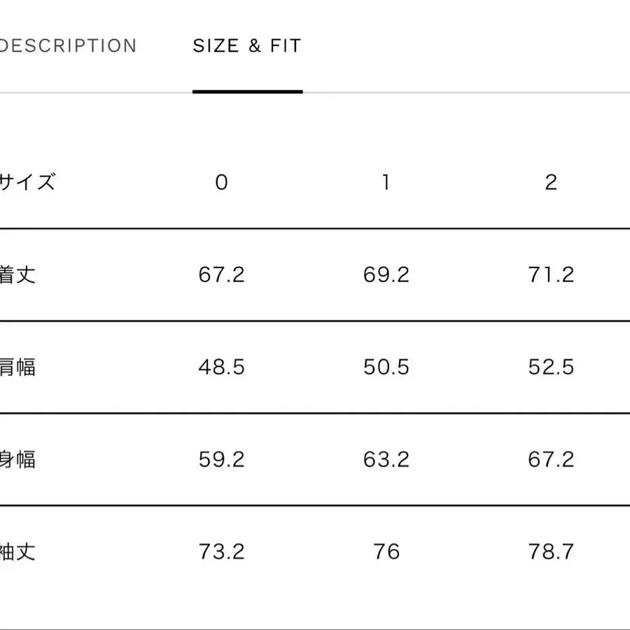Click the value 69.2 in 着丈 row

pyautogui.click(x=386, y=274)
